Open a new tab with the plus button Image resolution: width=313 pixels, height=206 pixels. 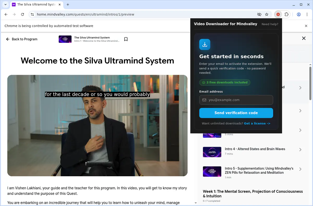pos(68,4)
